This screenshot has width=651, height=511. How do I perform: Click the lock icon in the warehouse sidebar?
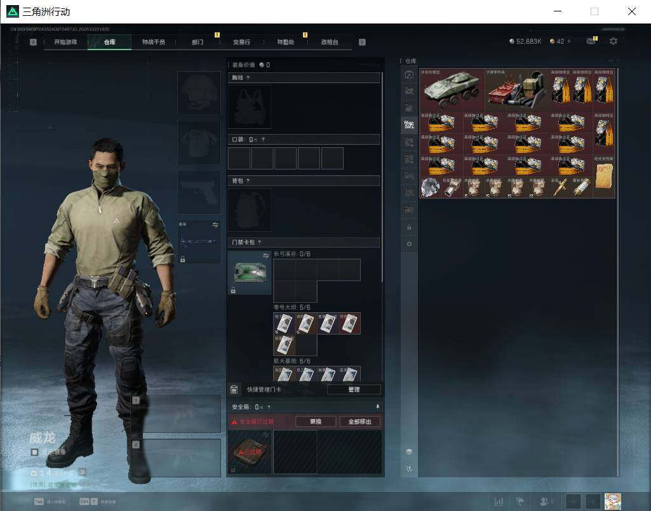point(409,227)
